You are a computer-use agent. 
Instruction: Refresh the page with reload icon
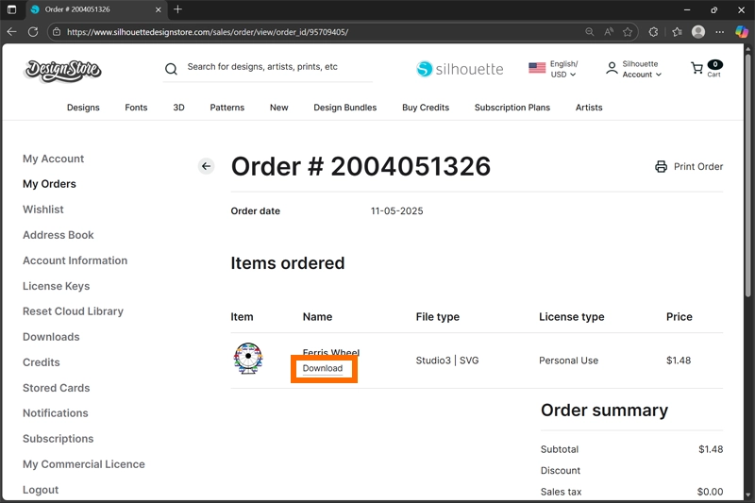coord(33,31)
